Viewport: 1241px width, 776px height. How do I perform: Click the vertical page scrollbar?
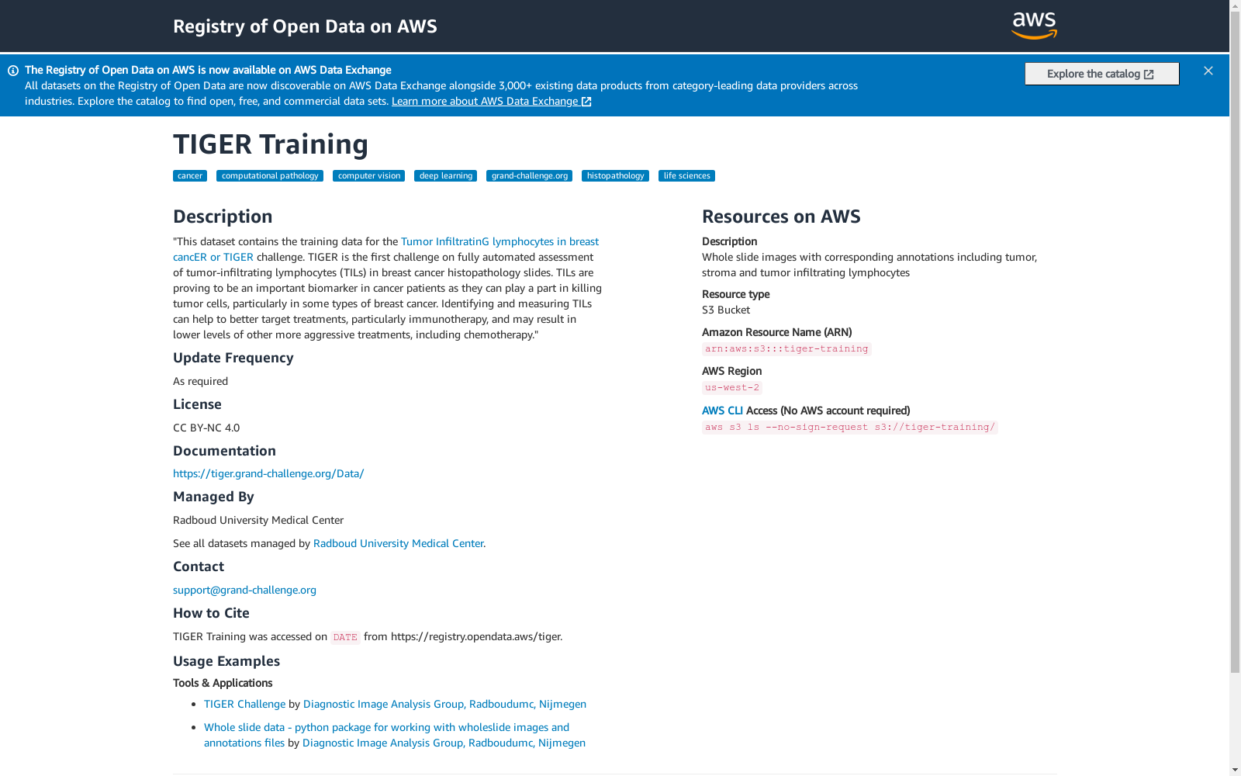click(1235, 341)
